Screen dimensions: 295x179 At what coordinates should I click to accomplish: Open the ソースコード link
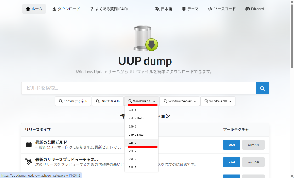222,9
